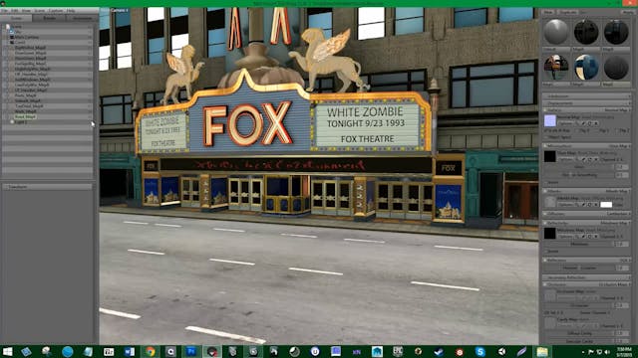Expand the Albedo map model dropdown

tap(617, 191)
